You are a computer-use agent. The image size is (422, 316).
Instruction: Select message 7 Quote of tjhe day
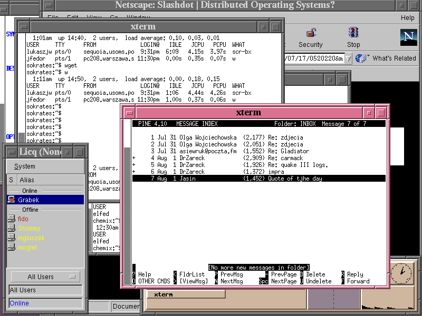(x=258, y=179)
